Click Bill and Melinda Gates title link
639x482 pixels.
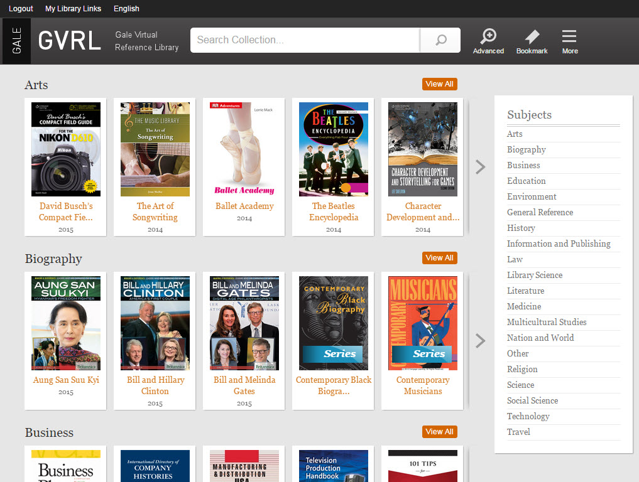click(x=244, y=385)
